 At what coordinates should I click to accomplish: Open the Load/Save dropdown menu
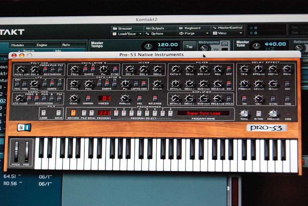tap(127, 34)
